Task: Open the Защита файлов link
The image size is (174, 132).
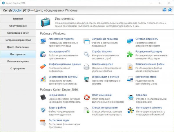Action: point(57,108)
